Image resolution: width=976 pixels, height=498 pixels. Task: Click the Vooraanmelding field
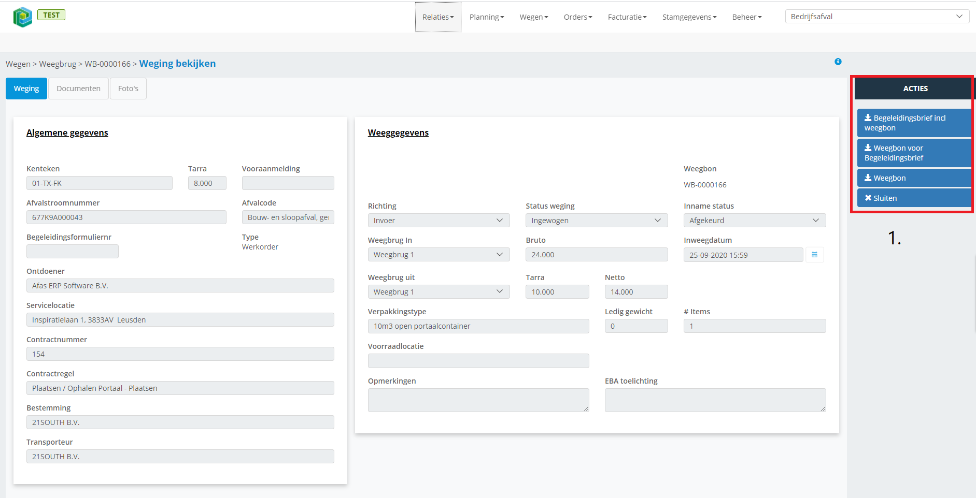(288, 183)
